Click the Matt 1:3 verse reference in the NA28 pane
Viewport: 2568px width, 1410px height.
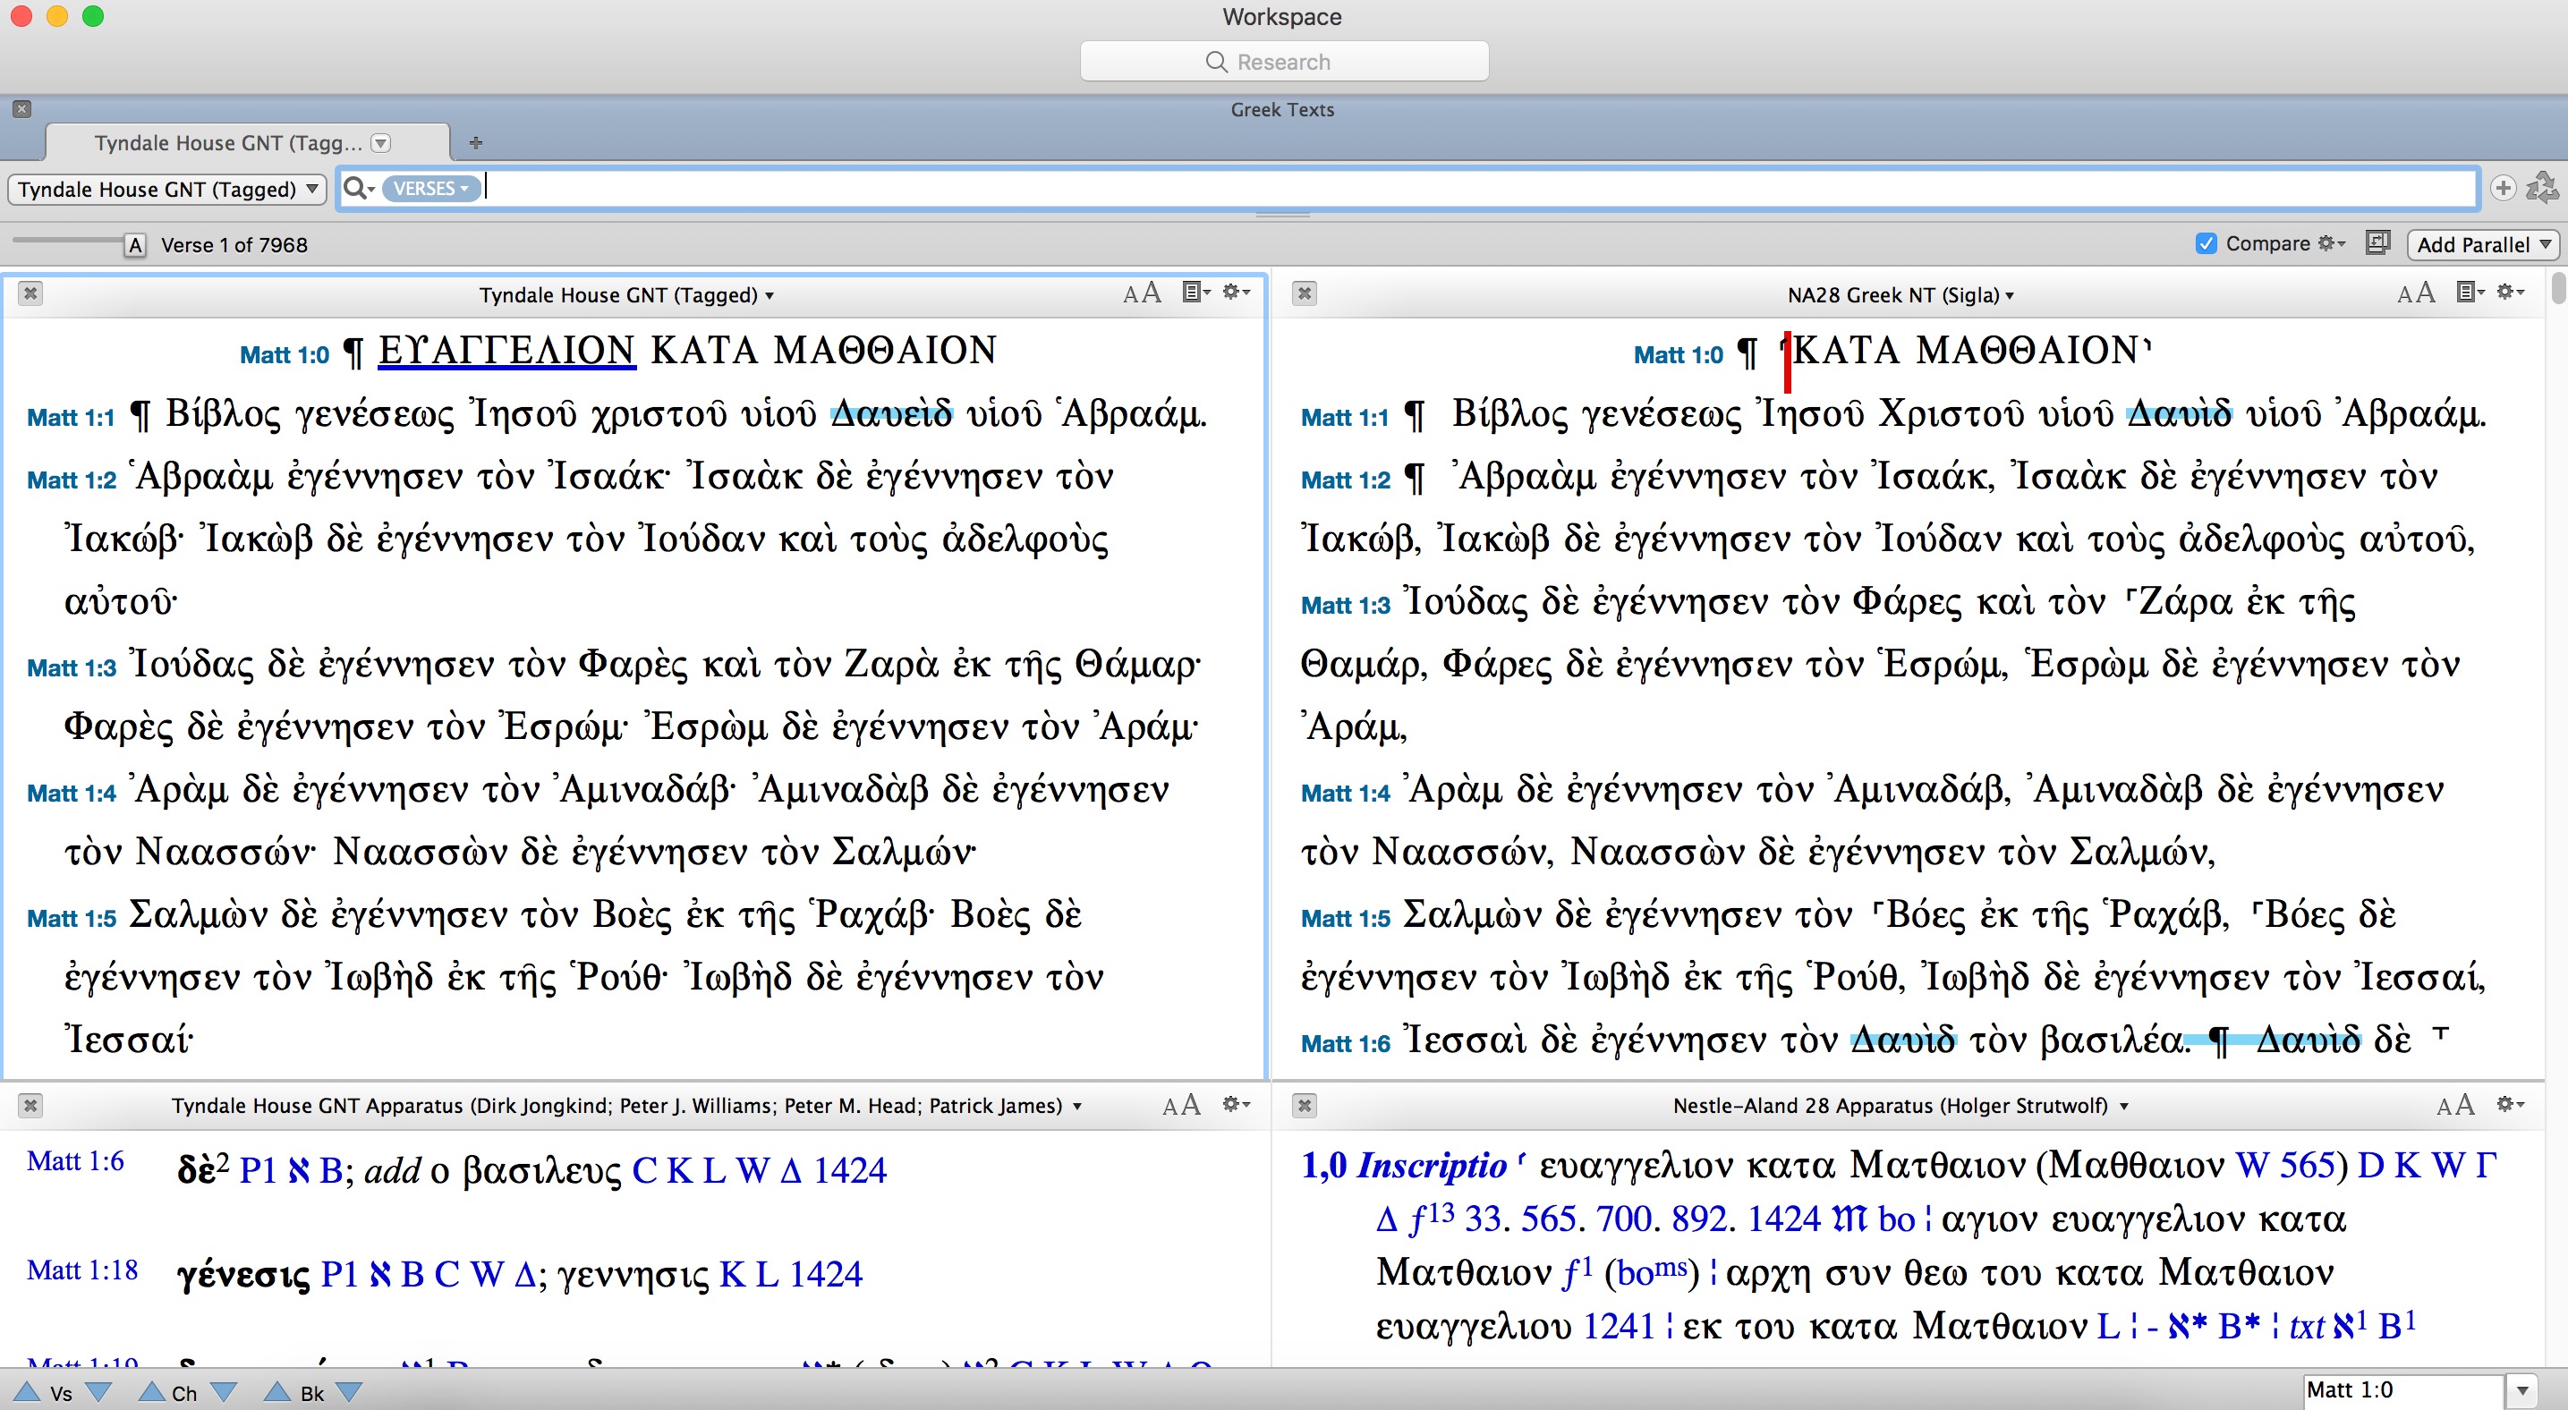click(x=1345, y=605)
